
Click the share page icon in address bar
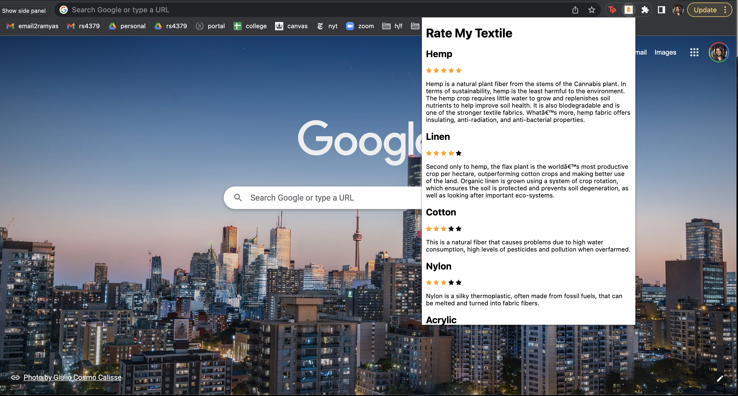575,10
